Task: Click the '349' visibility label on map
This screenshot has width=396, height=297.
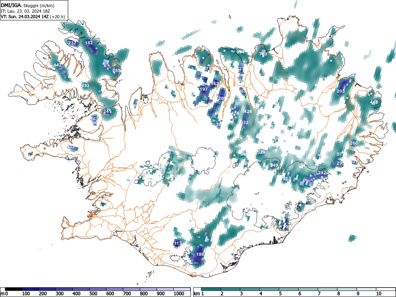Action: pos(274,165)
